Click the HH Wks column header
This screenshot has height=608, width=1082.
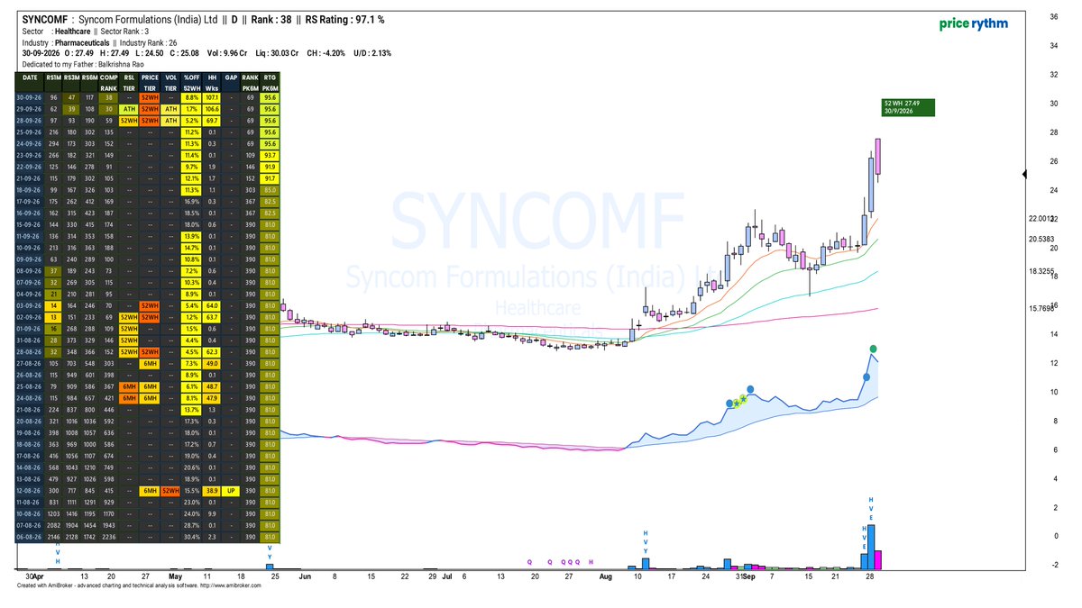[x=213, y=84]
